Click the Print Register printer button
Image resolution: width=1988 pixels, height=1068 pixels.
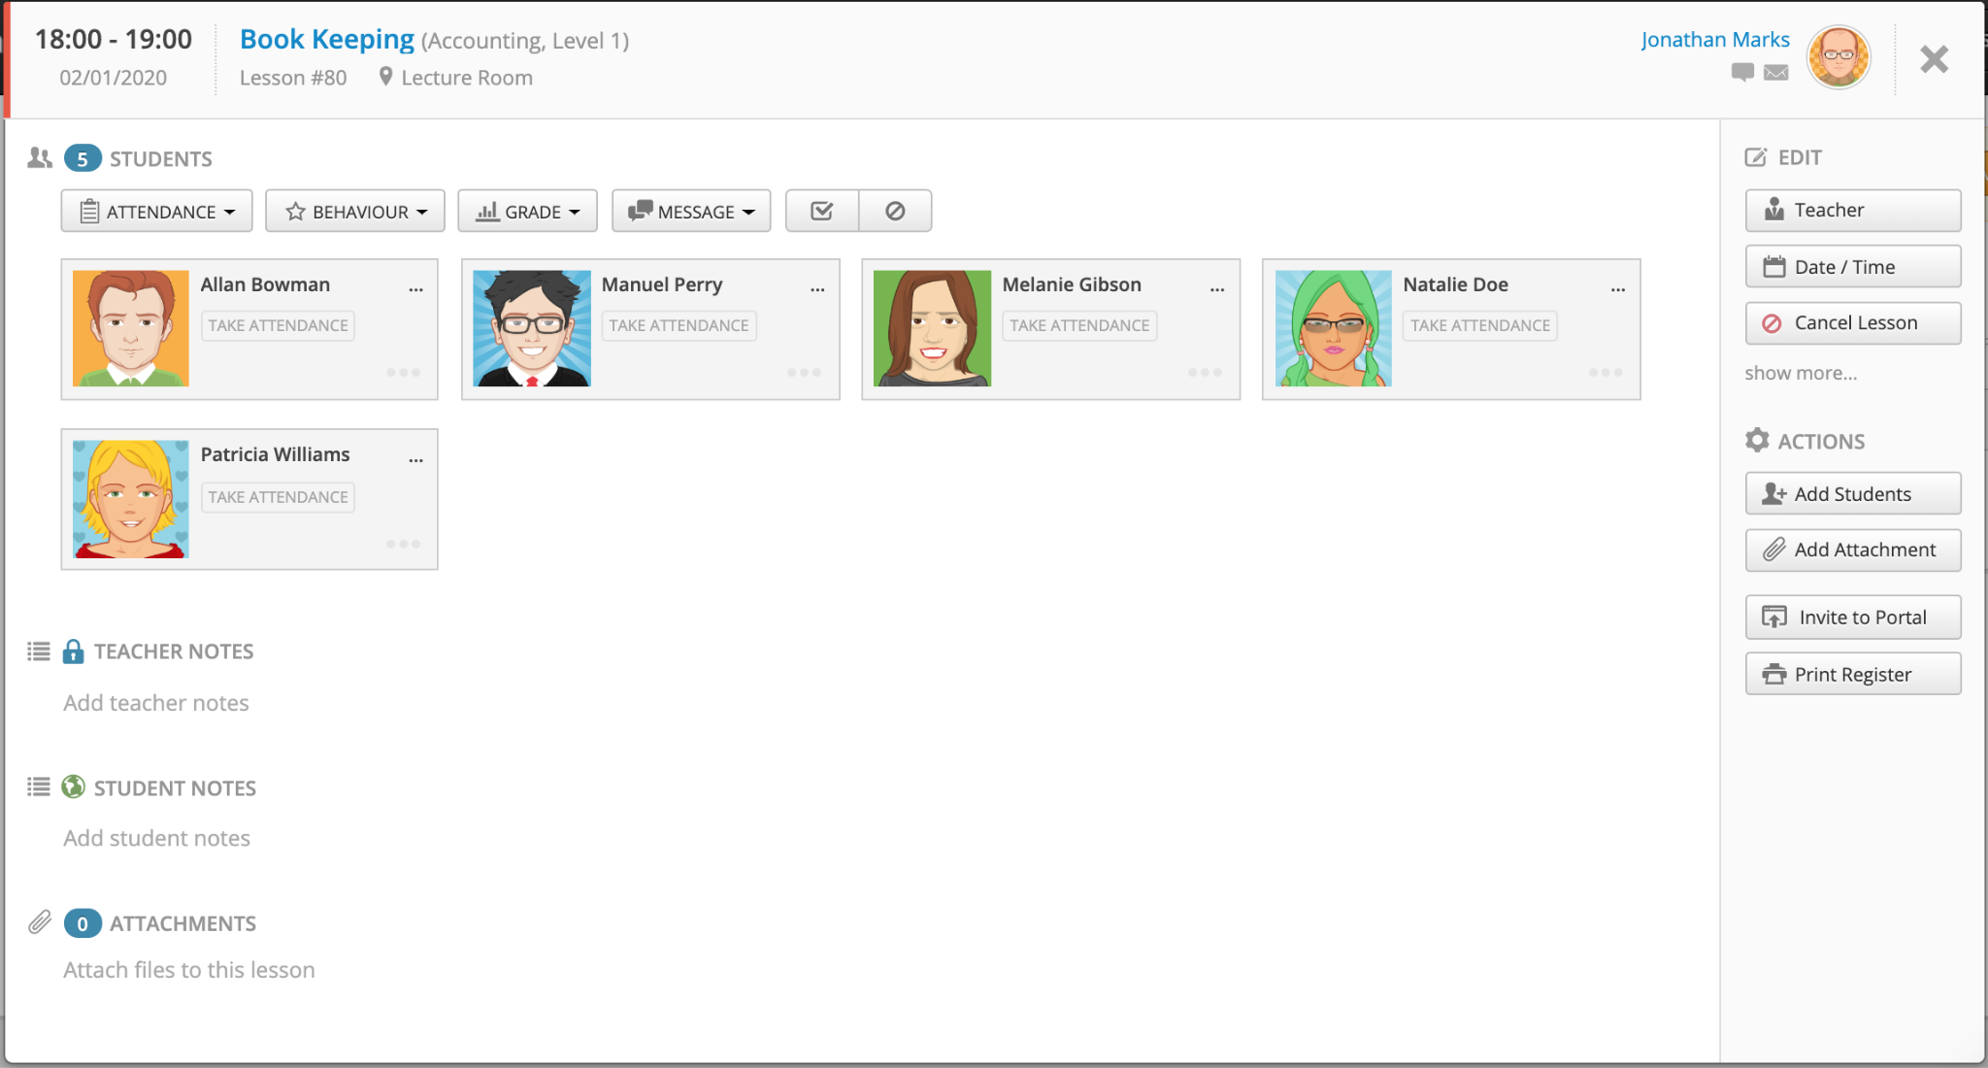[1852, 674]
